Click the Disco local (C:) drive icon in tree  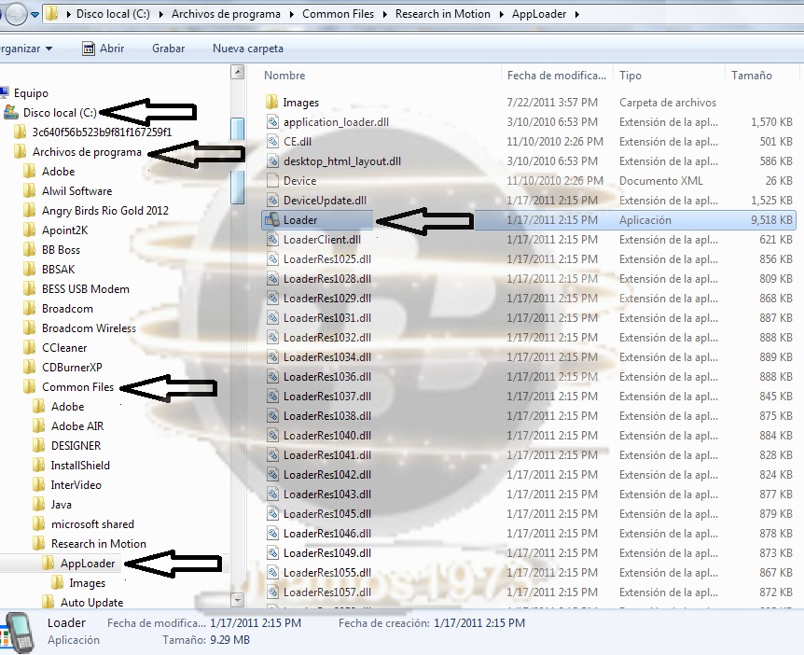11,112
